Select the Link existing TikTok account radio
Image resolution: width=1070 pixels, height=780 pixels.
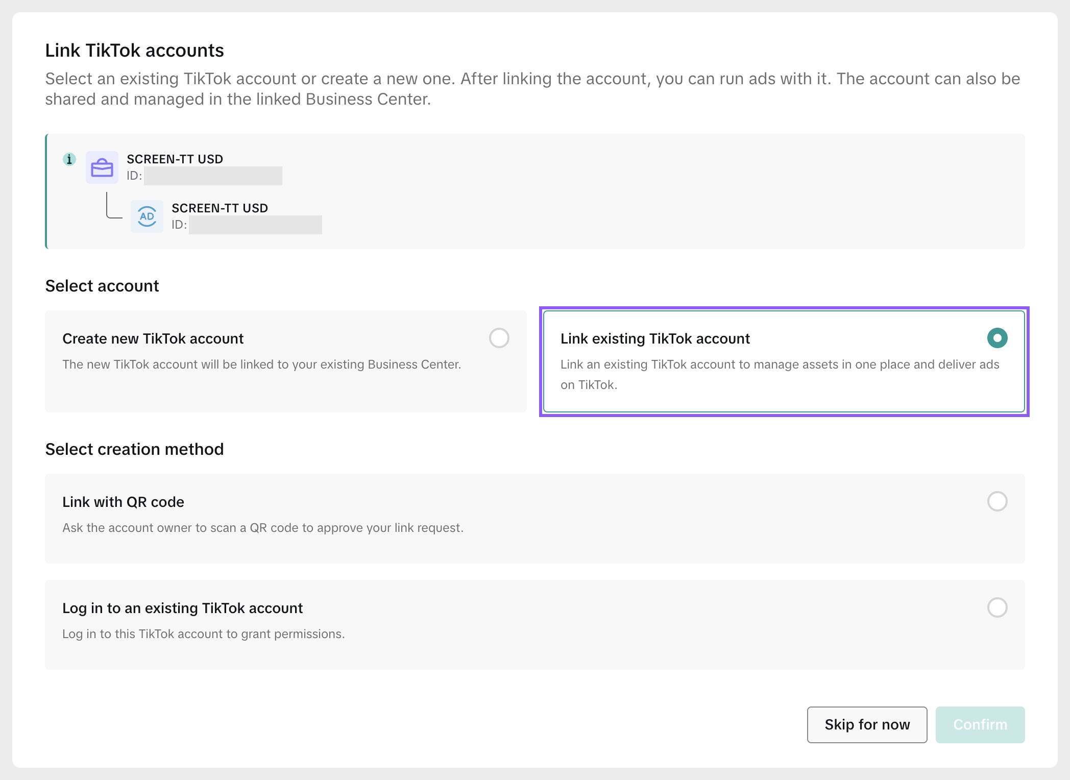point(997,338)
